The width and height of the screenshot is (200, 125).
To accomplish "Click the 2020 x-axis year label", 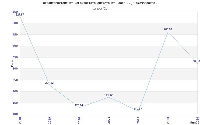I will (x=79, y=120).
